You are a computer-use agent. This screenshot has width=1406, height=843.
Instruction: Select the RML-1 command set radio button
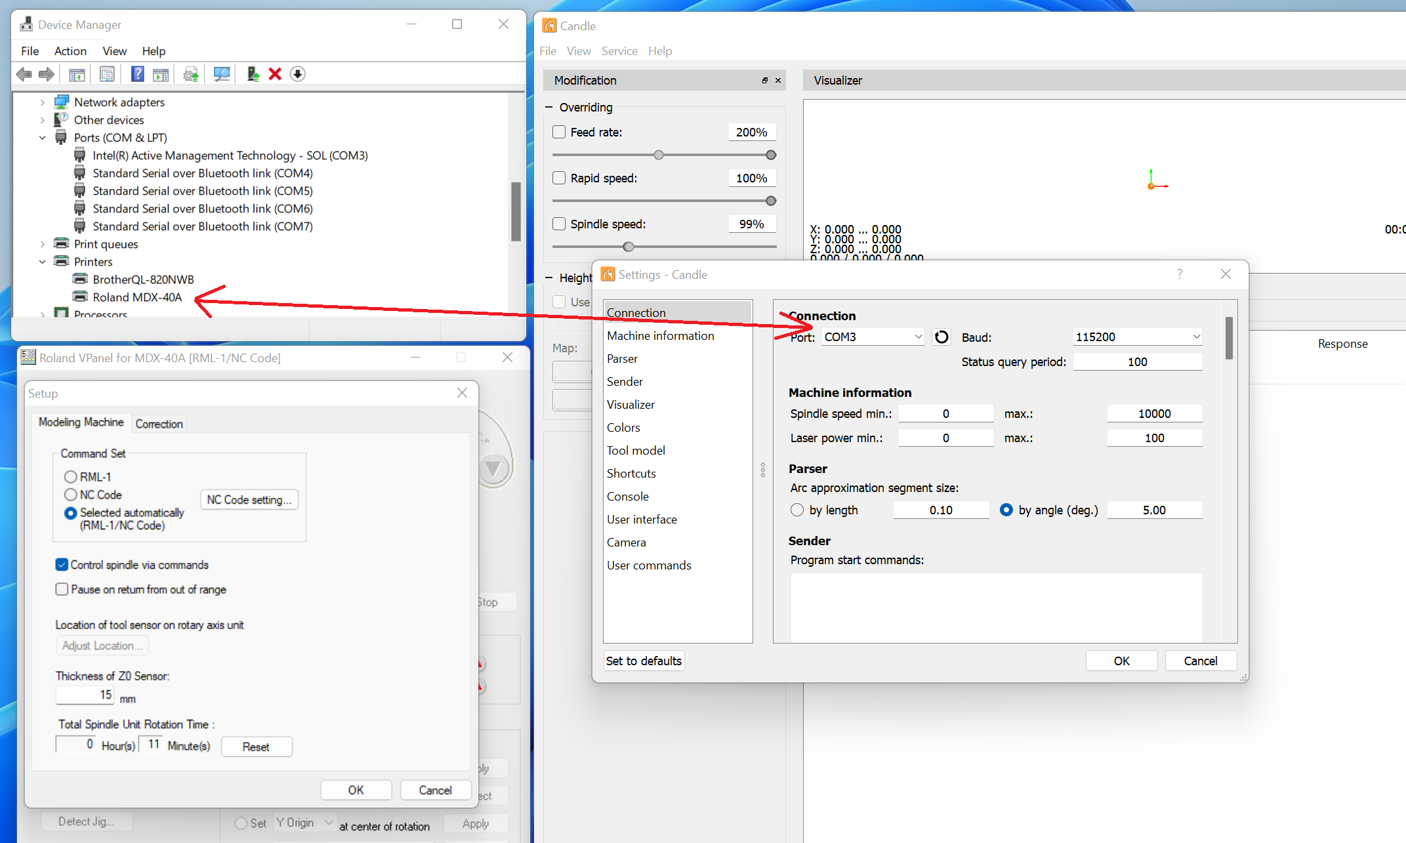coord(70,477)
